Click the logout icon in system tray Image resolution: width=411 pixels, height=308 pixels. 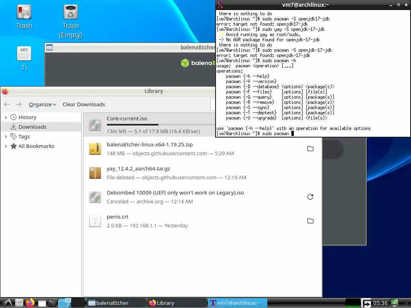(x=366, y=303)
